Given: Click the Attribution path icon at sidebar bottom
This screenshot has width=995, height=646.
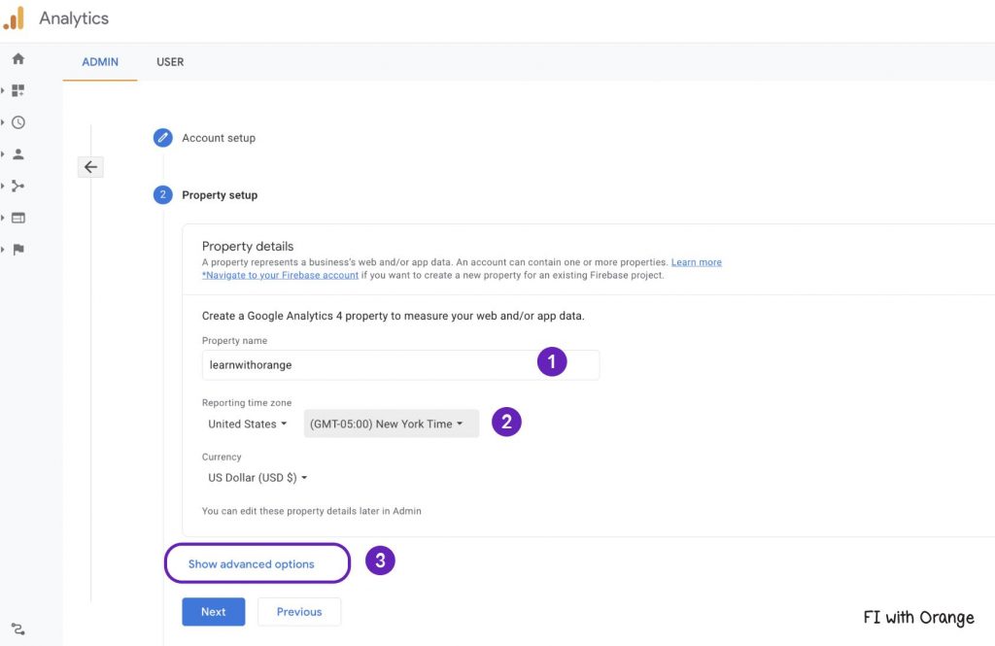Looking at the screenshot, I should point(18,629).
